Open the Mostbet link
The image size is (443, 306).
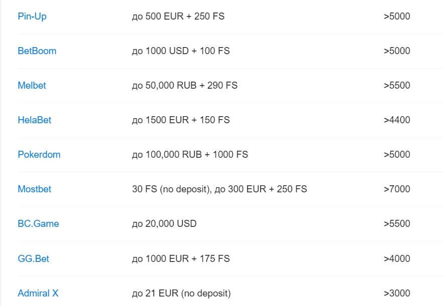pyautogui.click(x=35, y=189)
